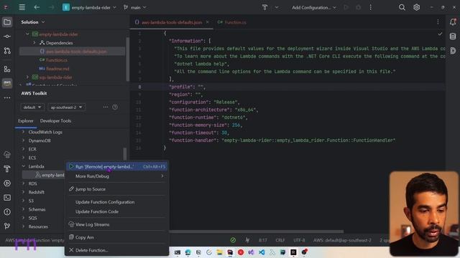Open the Pull Requests tool window

coord(7,51)
